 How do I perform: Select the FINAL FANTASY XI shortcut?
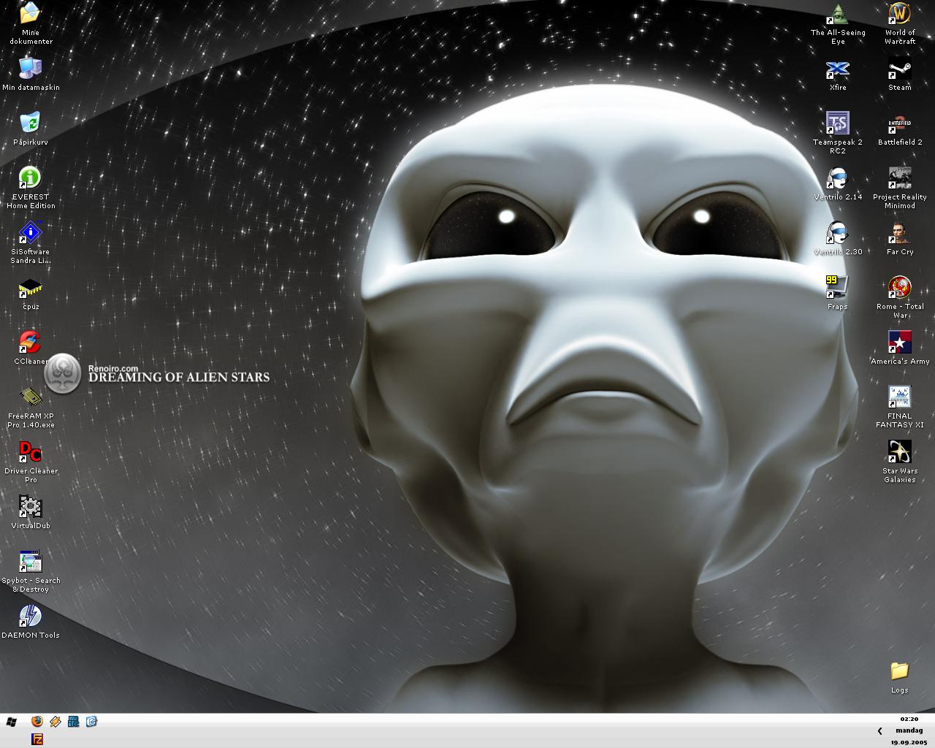click(899, 397)
